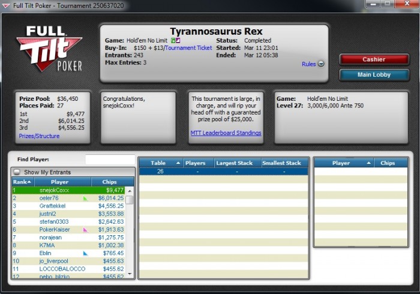Sort right panel by Chips header
Viewport: 420px width, 294px height.
tap(391, 163)
